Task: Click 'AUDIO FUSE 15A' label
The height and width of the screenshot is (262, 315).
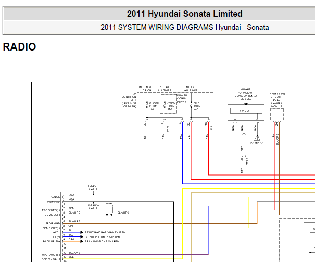Action: coord(171,106)
